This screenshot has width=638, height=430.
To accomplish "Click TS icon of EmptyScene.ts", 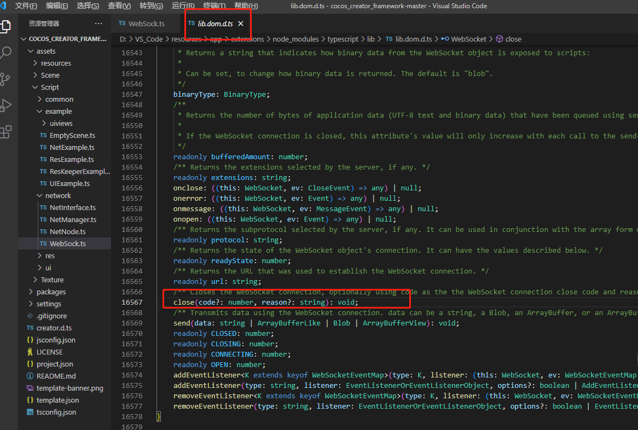I will pyautogui.click(x=43, y=136).
